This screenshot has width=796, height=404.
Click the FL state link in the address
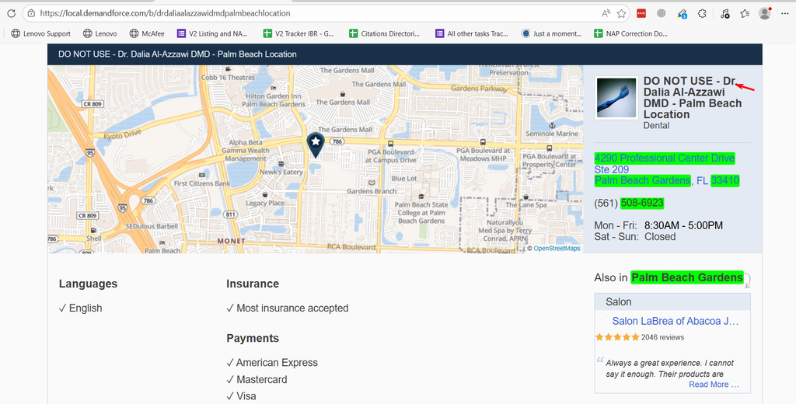[x=702, y=181]
